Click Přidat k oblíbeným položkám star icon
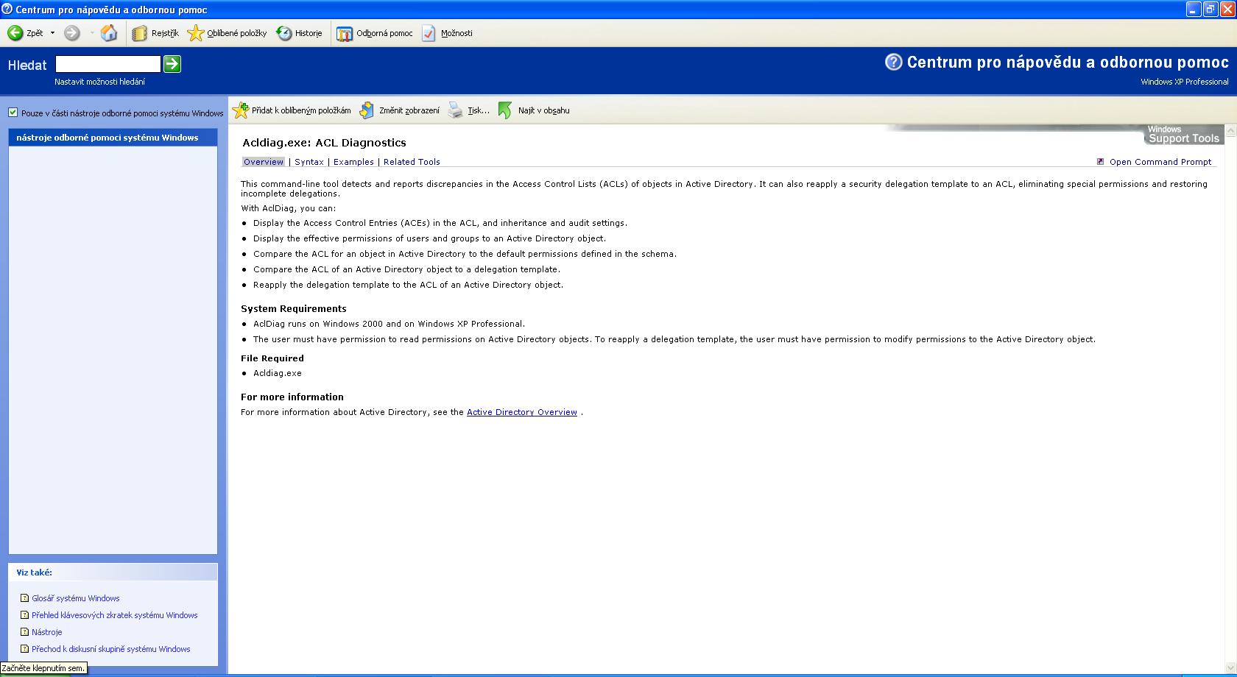This screenshot has width=1237, height=677. (x=241, y=110)
